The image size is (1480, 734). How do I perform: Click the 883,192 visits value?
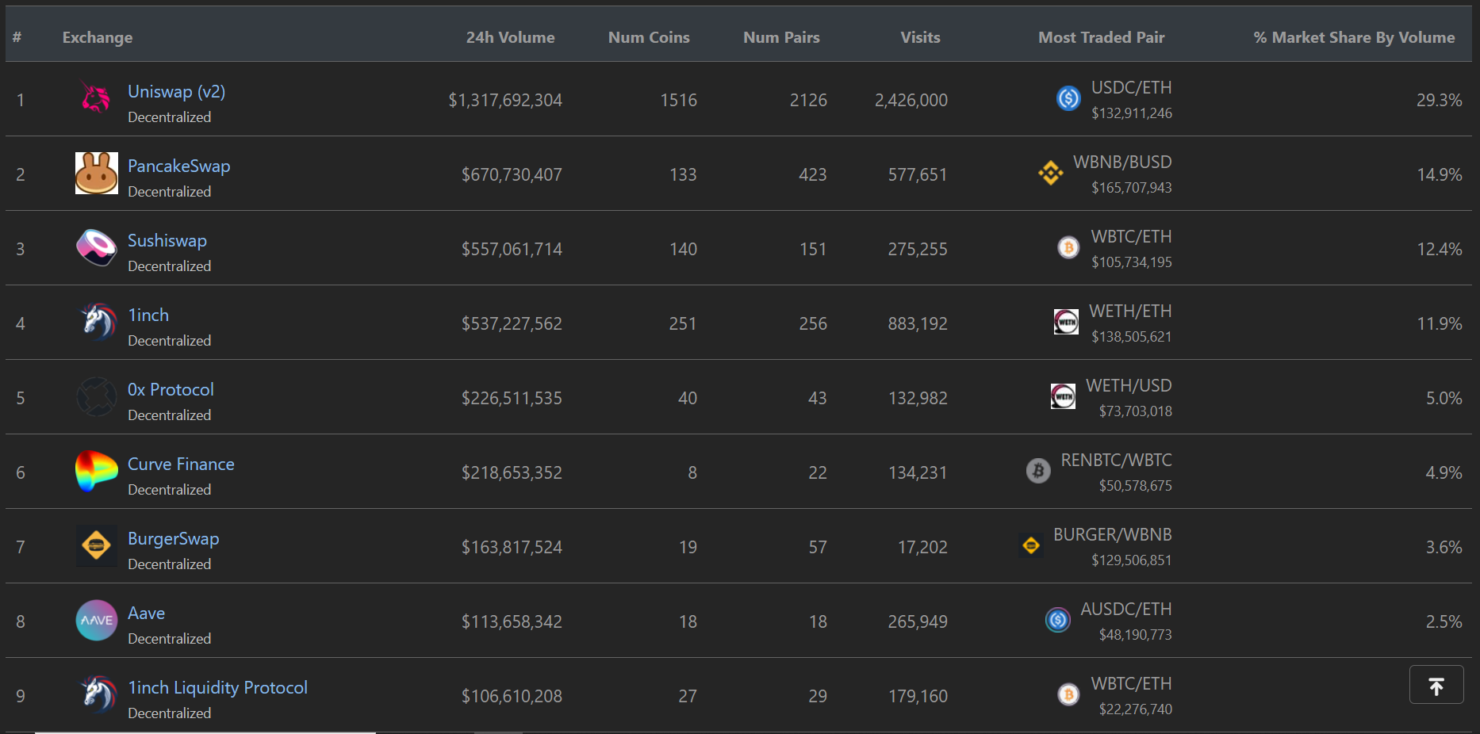918,323
